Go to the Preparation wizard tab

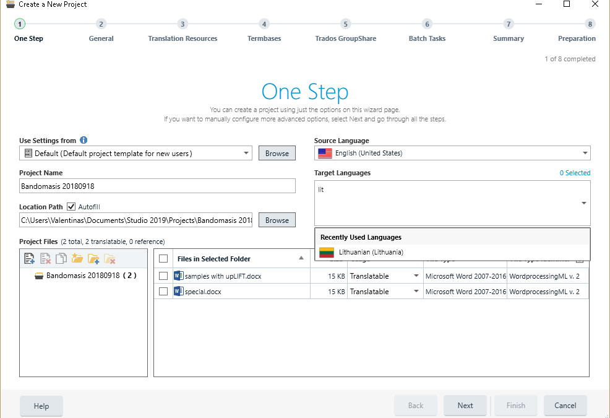pyautogui.click(x=577, y=38)
